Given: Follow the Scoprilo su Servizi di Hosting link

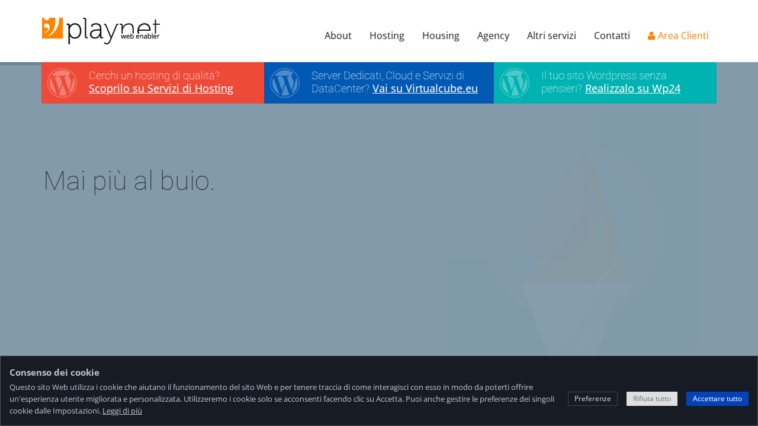Looking at the screenshot, I should tap(161, 89).
